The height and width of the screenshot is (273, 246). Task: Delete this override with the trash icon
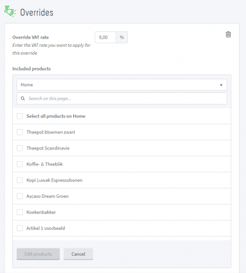pos(228,34)
